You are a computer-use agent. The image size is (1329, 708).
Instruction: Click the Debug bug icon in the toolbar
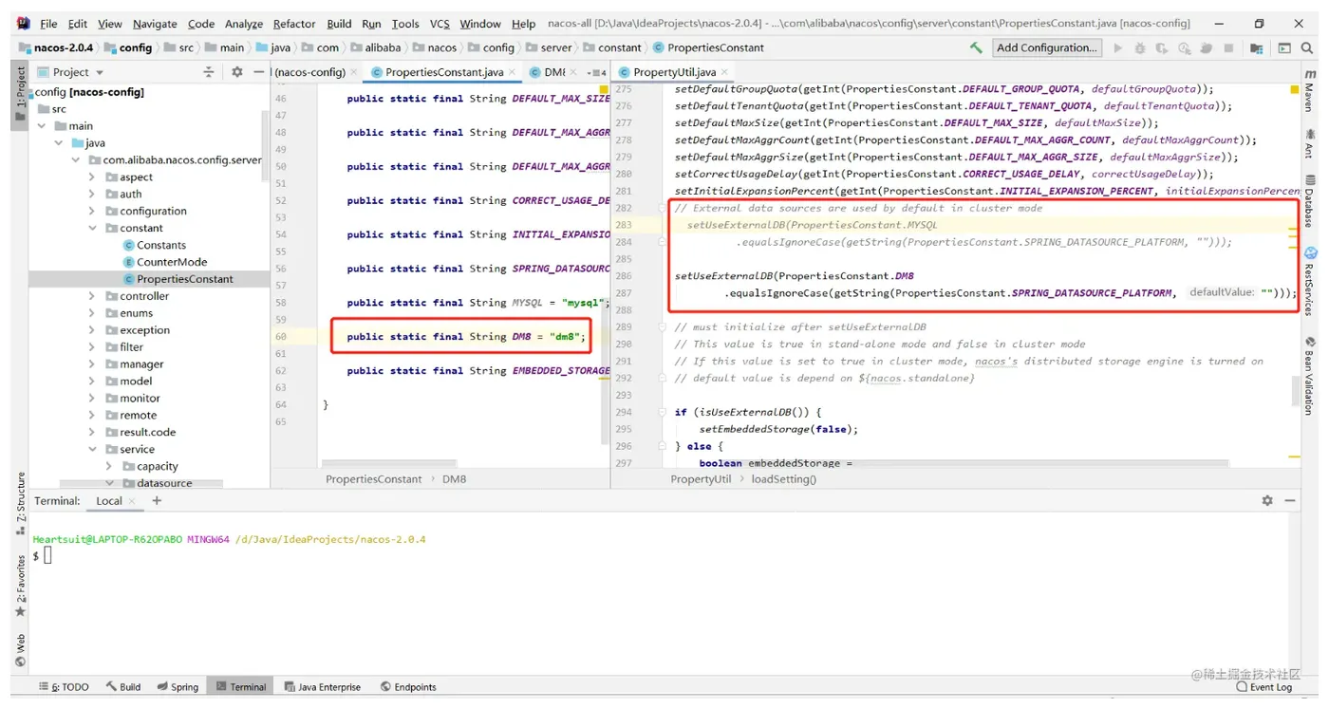(x=1140, y=47)
